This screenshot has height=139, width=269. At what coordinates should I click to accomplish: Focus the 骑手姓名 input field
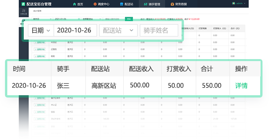(159, 30)
